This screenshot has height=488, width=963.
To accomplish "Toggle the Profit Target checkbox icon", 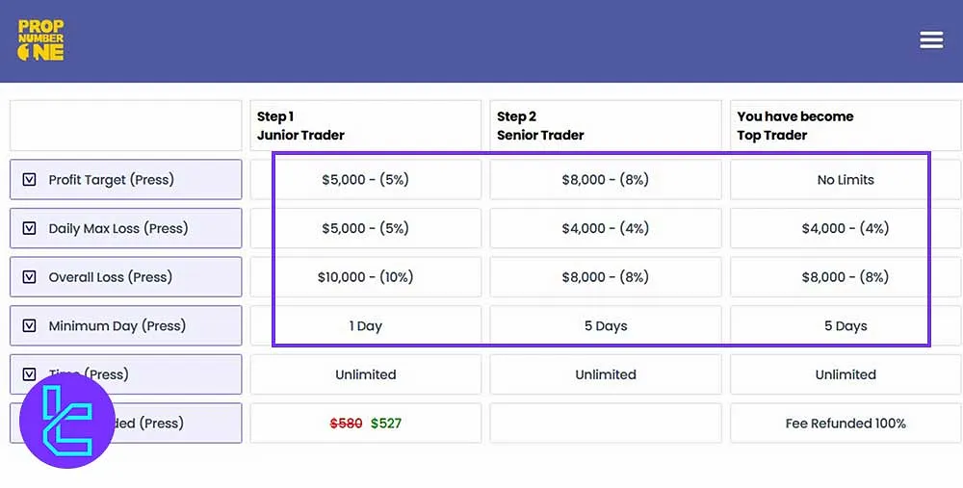I will (x=29, y=180).
